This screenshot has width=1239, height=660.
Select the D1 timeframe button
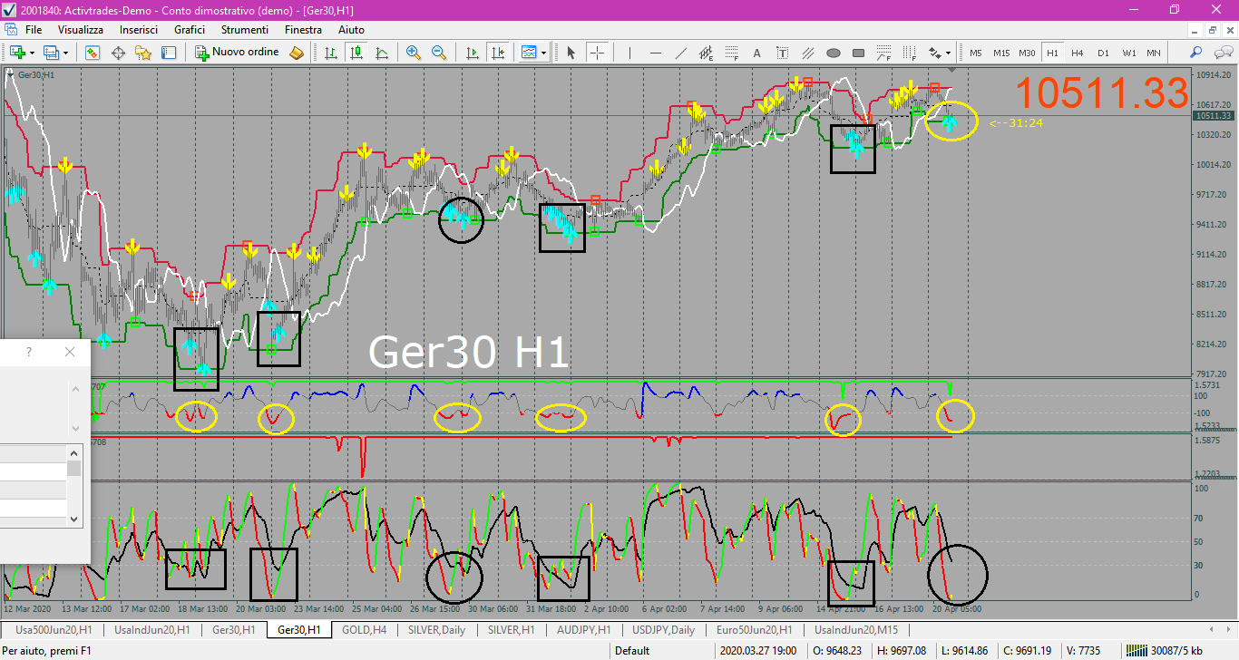point(1103,53)
